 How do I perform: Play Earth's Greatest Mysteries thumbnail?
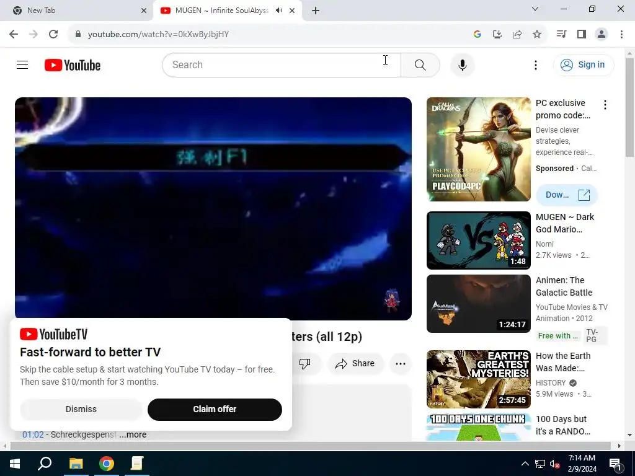[x=478, y=379]
